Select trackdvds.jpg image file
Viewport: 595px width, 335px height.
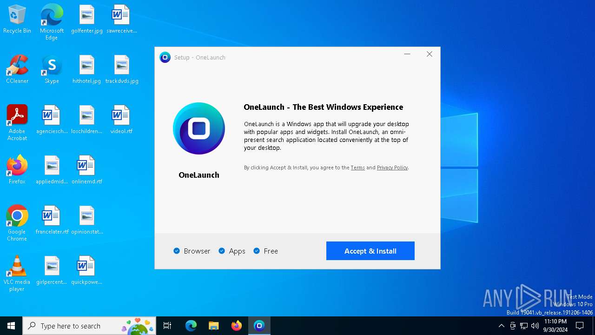(x=122, y=69)
